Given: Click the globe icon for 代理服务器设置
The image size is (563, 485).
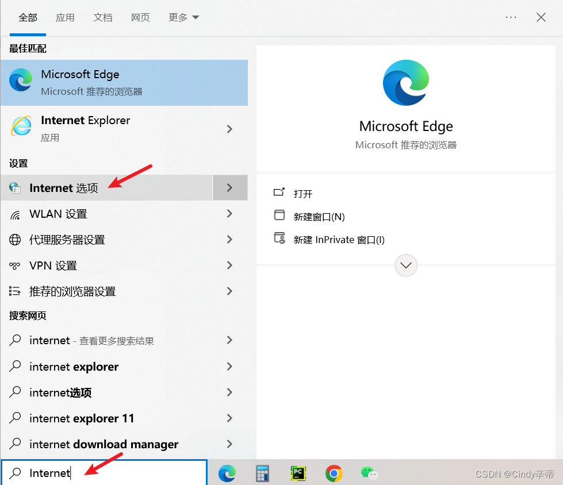Looking at the screenshot, I should coord(15,240).
